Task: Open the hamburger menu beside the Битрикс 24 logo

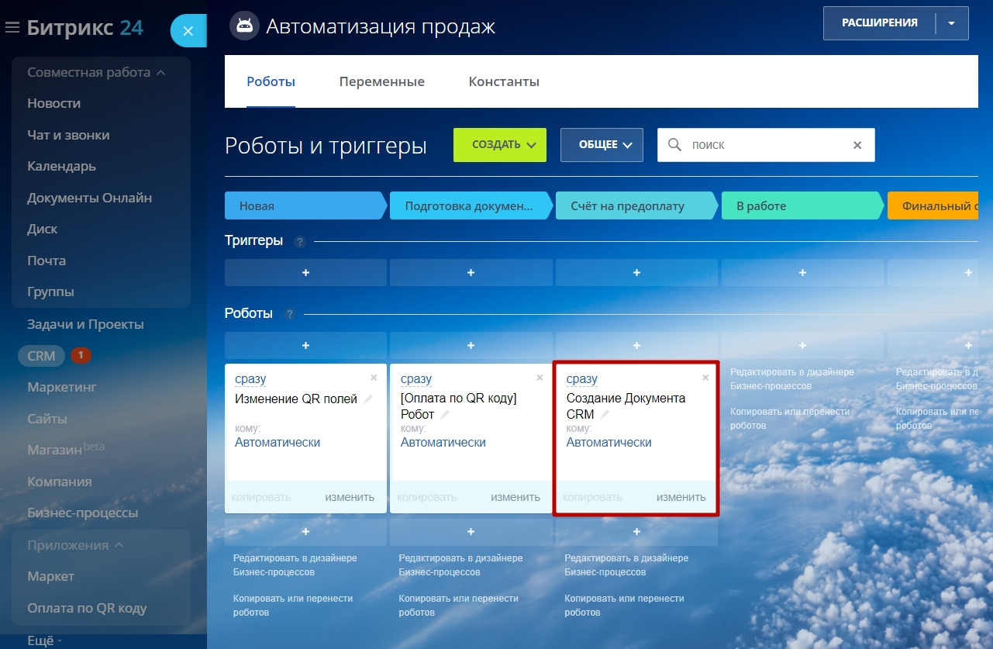Action: tap(12, 28)
